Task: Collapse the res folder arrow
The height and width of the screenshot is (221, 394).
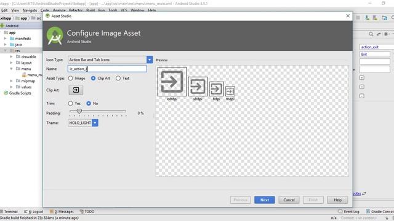Action: [6, 50]
